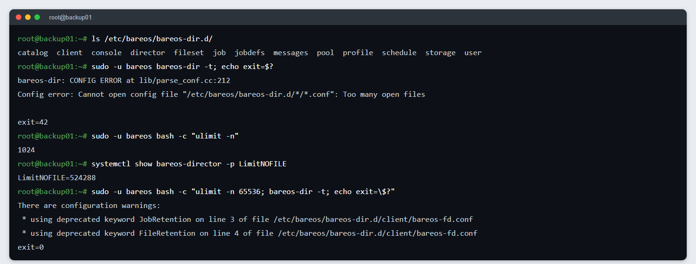Click the 'exit=42' output
696x264 pixels.
tap(33, 122)
